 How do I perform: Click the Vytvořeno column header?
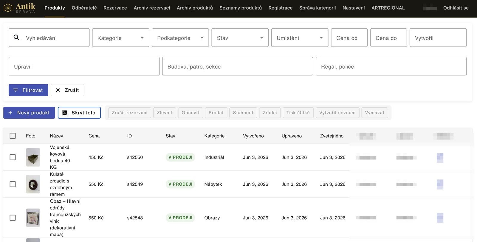click(253, 136)
